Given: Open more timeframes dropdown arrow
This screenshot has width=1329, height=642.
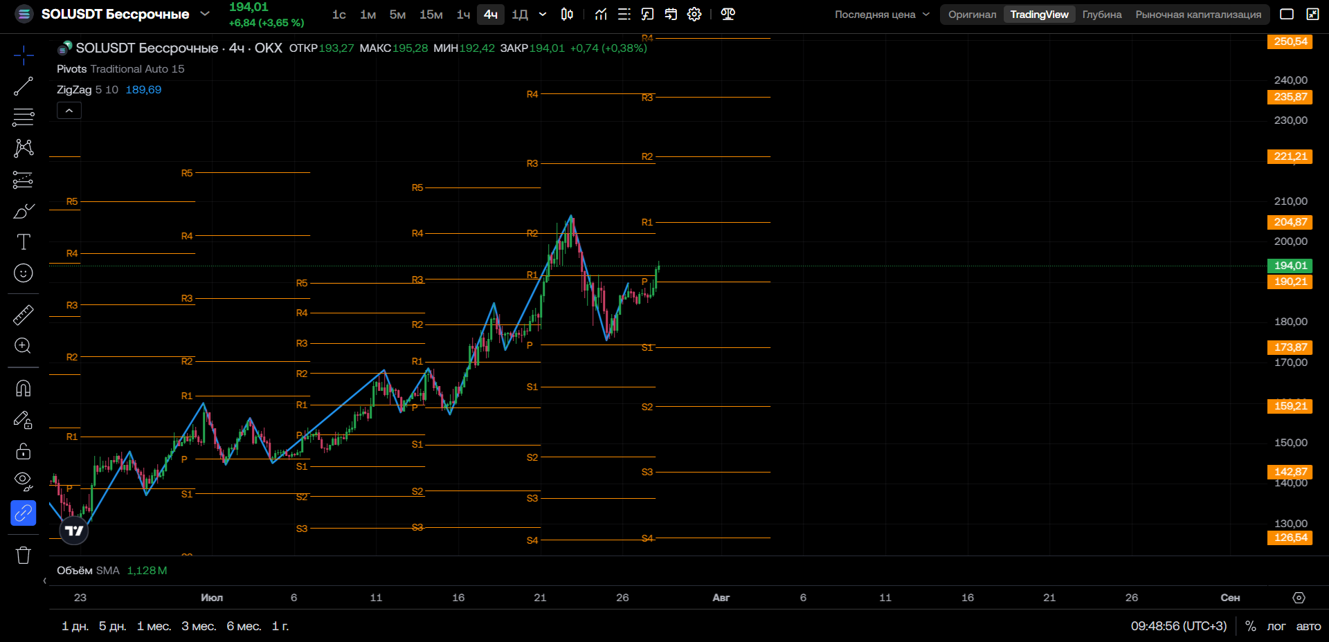Looking at the screenshot, I should [x=543, y=14].
